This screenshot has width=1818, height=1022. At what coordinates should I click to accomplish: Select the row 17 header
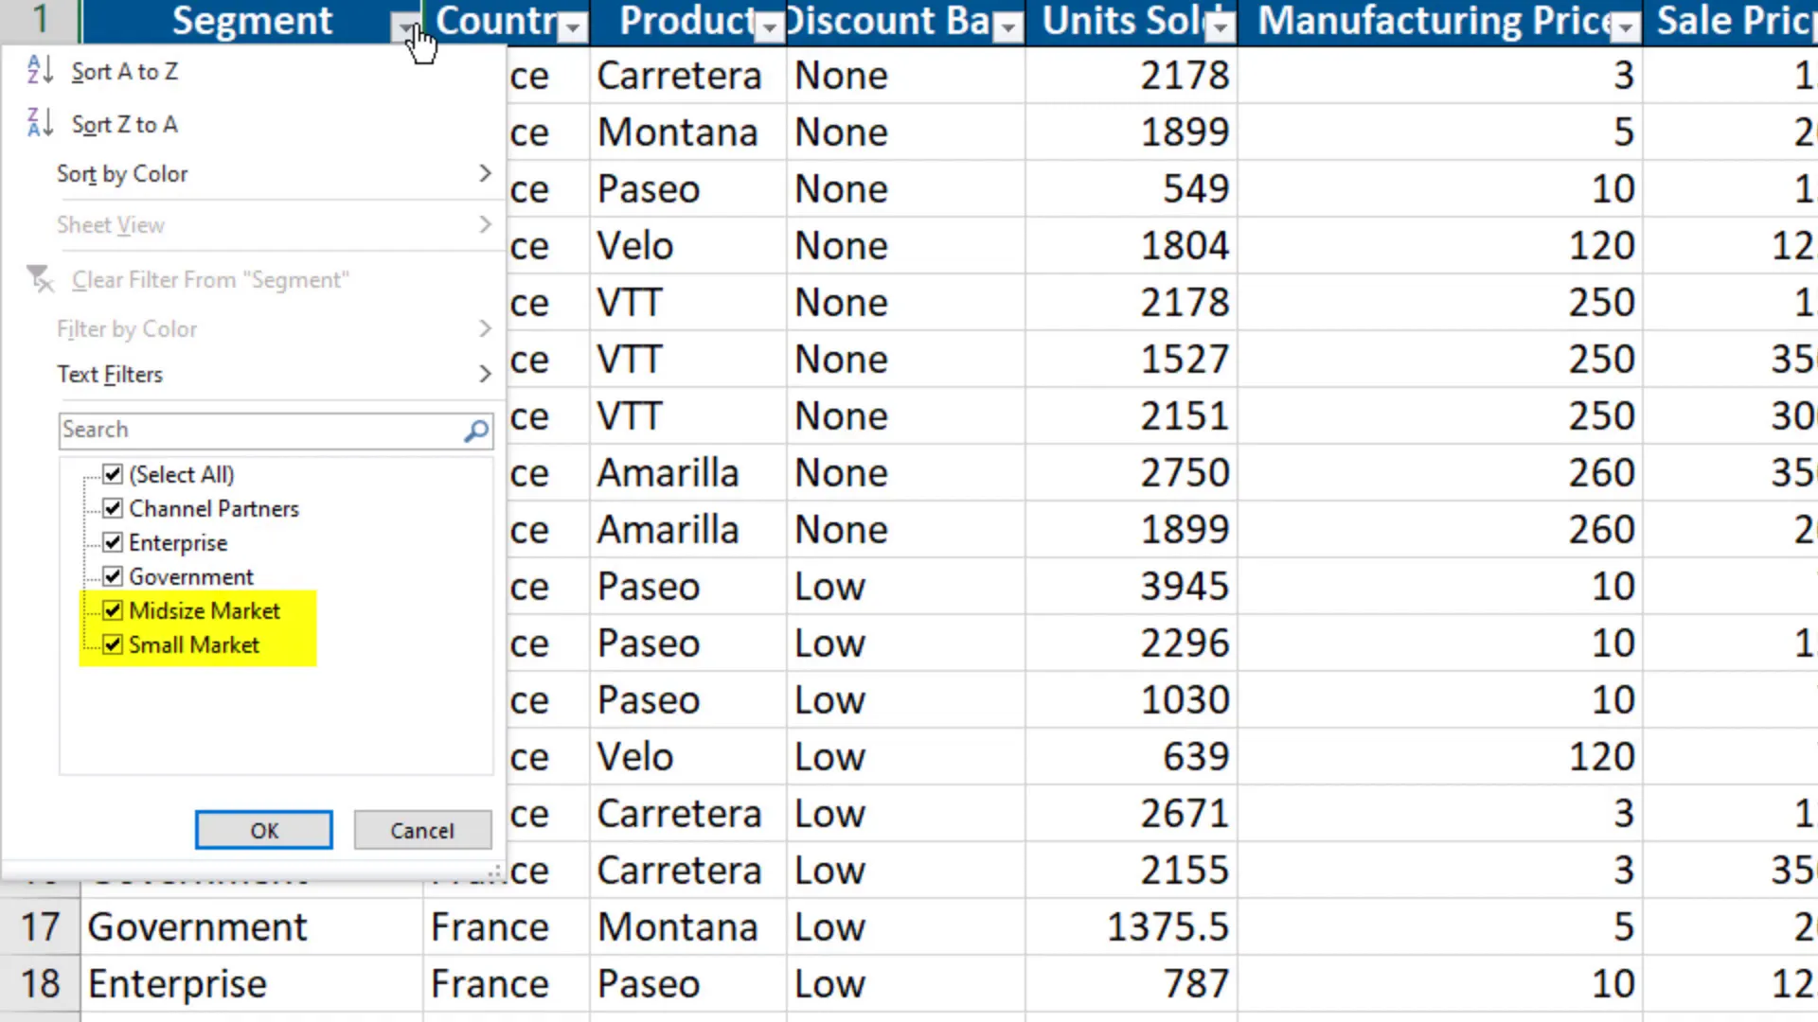click(40, 927)
